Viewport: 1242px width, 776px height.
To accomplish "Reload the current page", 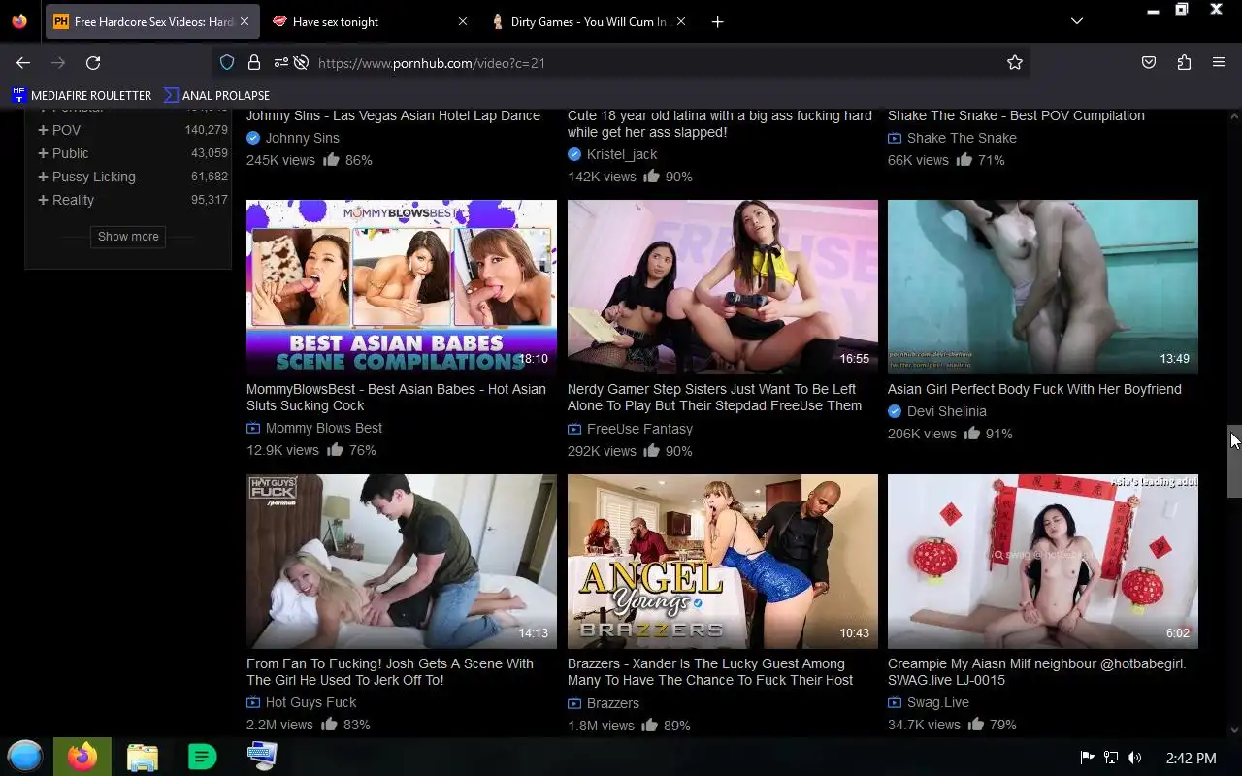I will 93,62.
